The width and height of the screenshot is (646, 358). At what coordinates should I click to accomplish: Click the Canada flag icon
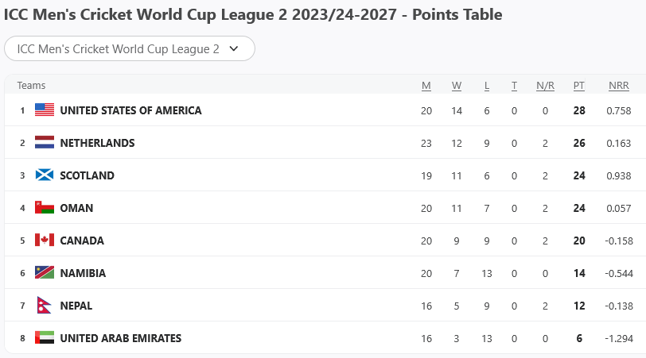45,241
